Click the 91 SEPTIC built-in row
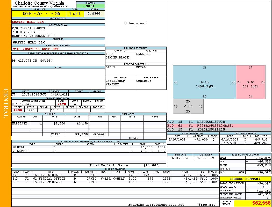This screenshot has height=207, width=272. [89, 151]
